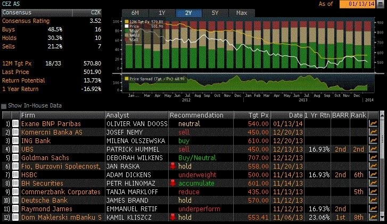
Task: Open the calendar picker beside As of date
Action: [x=380, y=4]
